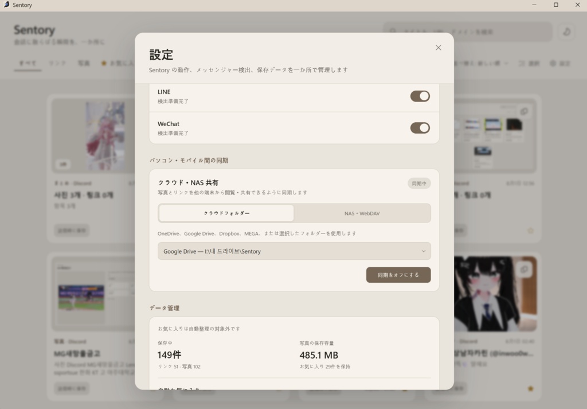
Task: Click the Sentory bird icon in title bar
Action: pyautogui.click(x=6, y=5)
